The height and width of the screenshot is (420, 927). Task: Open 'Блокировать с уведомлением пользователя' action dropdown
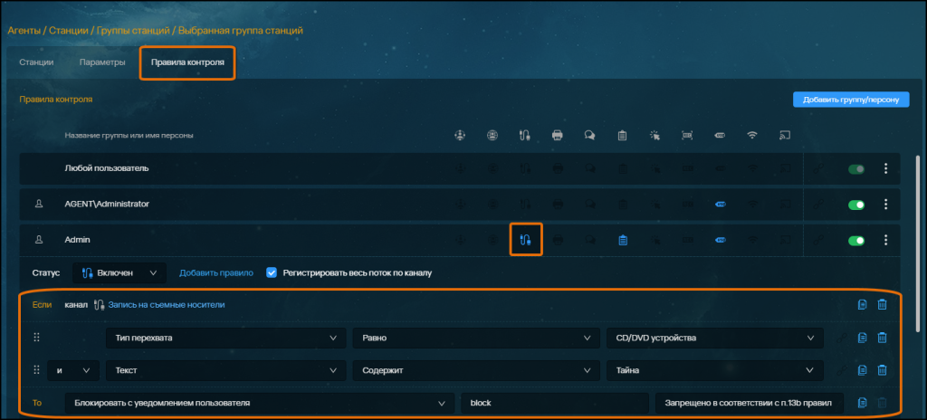point(260,403)
